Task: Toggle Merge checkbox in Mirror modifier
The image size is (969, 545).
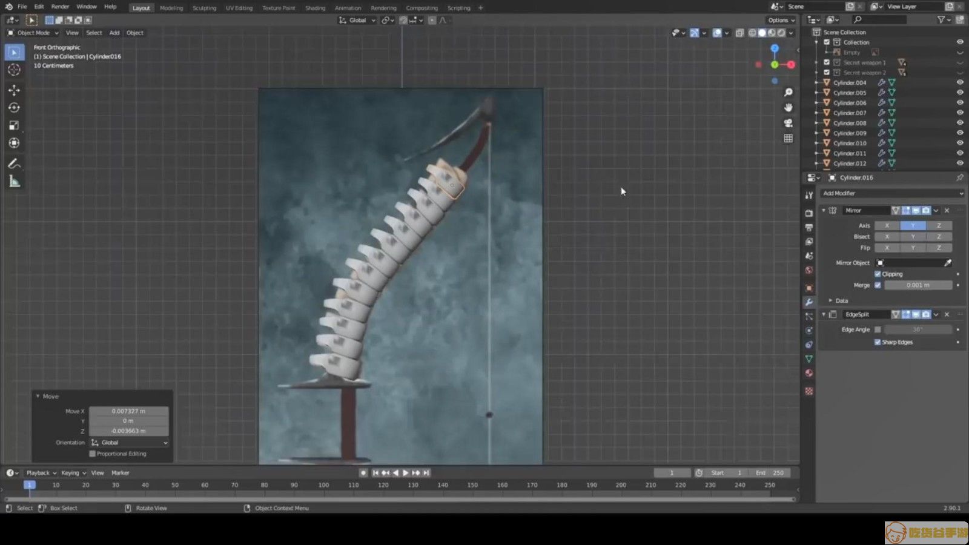Action: coord(878,285)
